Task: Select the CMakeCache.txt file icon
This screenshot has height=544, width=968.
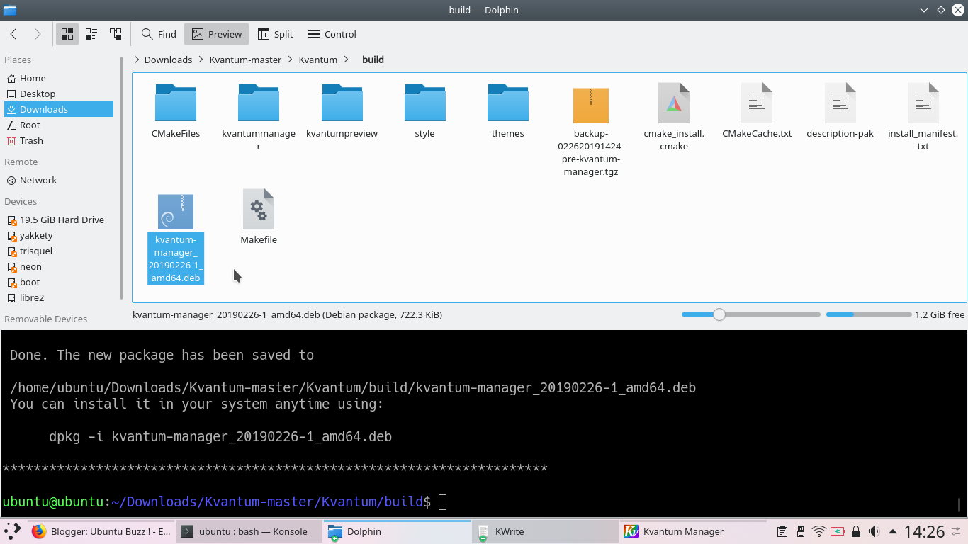Action: (x=757, y=103)
